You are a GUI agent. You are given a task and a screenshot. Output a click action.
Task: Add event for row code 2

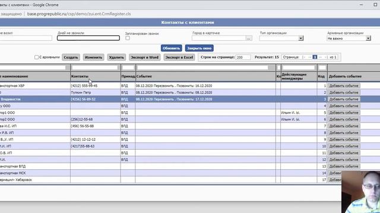[x=344, y=92]
